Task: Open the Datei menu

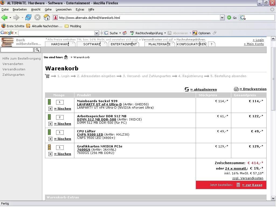Action: (x=5, y=9)
